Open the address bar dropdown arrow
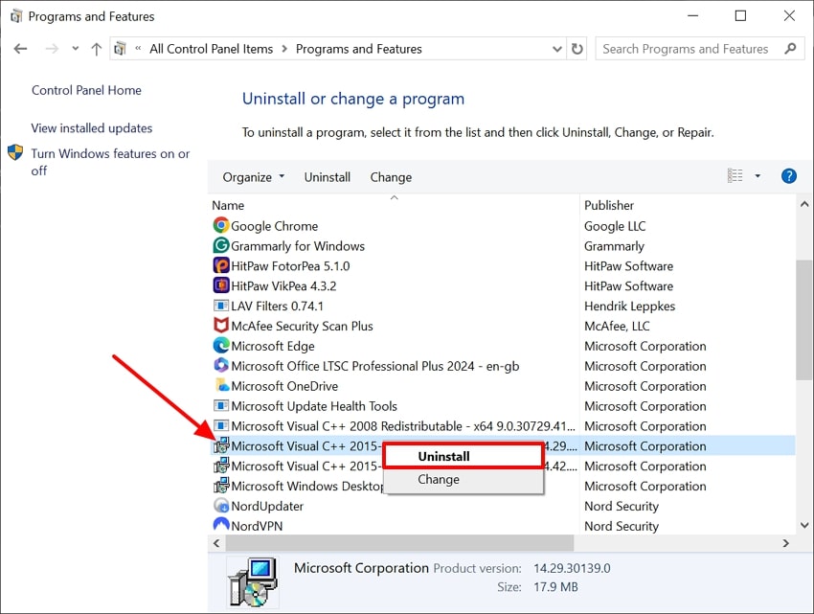Viewport: 814px width, 614px height. [556, 48]
